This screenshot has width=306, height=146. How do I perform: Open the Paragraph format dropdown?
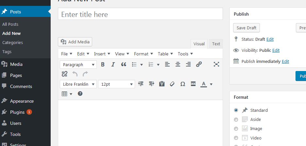tap(78, 65)
